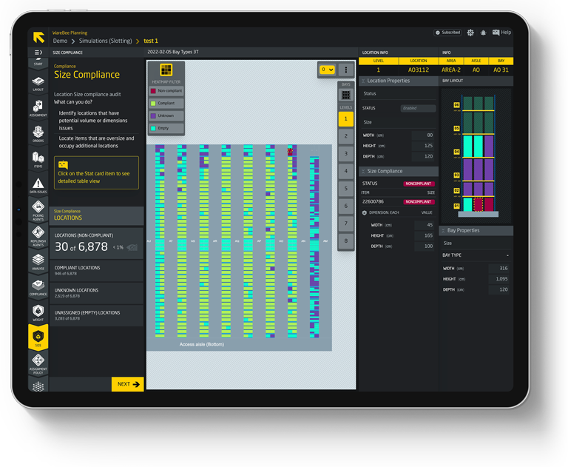
Task: Select the Size compliance step
Action: tap(38, 338)
